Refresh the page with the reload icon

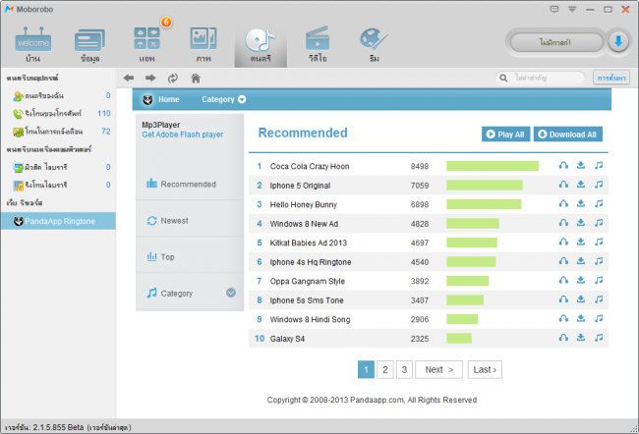173,79
